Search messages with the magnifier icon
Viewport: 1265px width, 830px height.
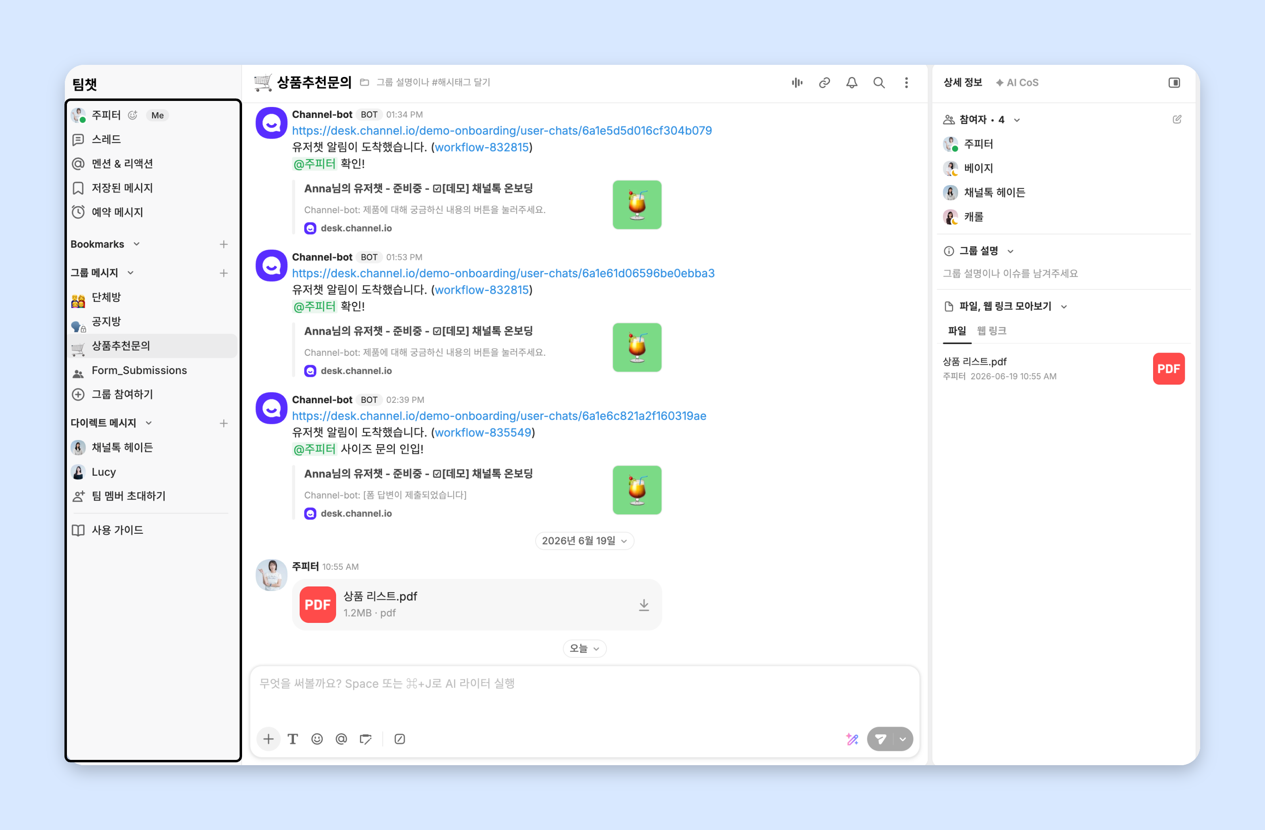pyautogui.click(x=879, y=83)
